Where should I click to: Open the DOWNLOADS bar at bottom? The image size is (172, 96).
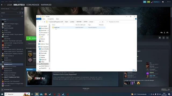(86, 89)
